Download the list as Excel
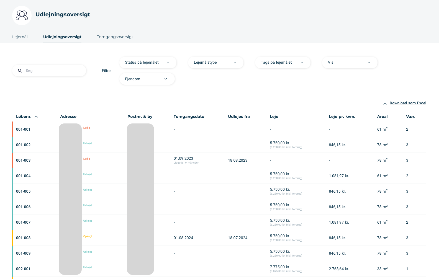Screen dimensions: 439x279 (x=408, y=103)
